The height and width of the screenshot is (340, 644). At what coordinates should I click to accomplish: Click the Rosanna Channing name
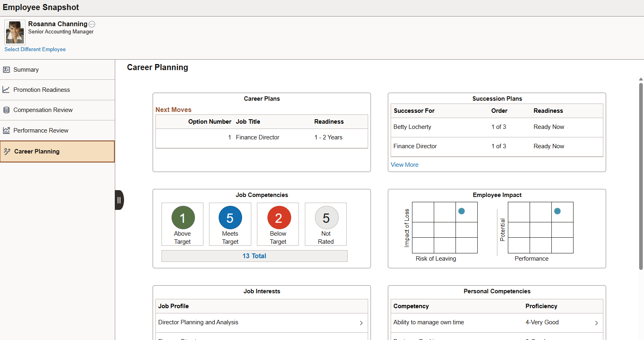(x=58, y=24)
